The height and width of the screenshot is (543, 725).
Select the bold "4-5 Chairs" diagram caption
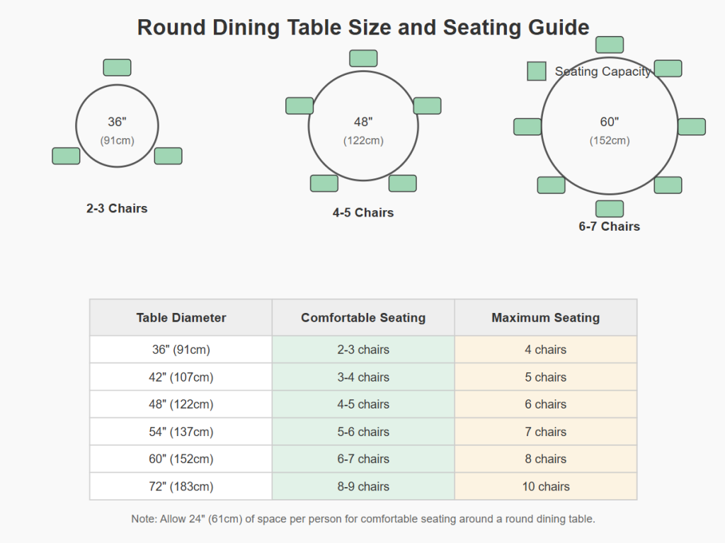point(363,212)
